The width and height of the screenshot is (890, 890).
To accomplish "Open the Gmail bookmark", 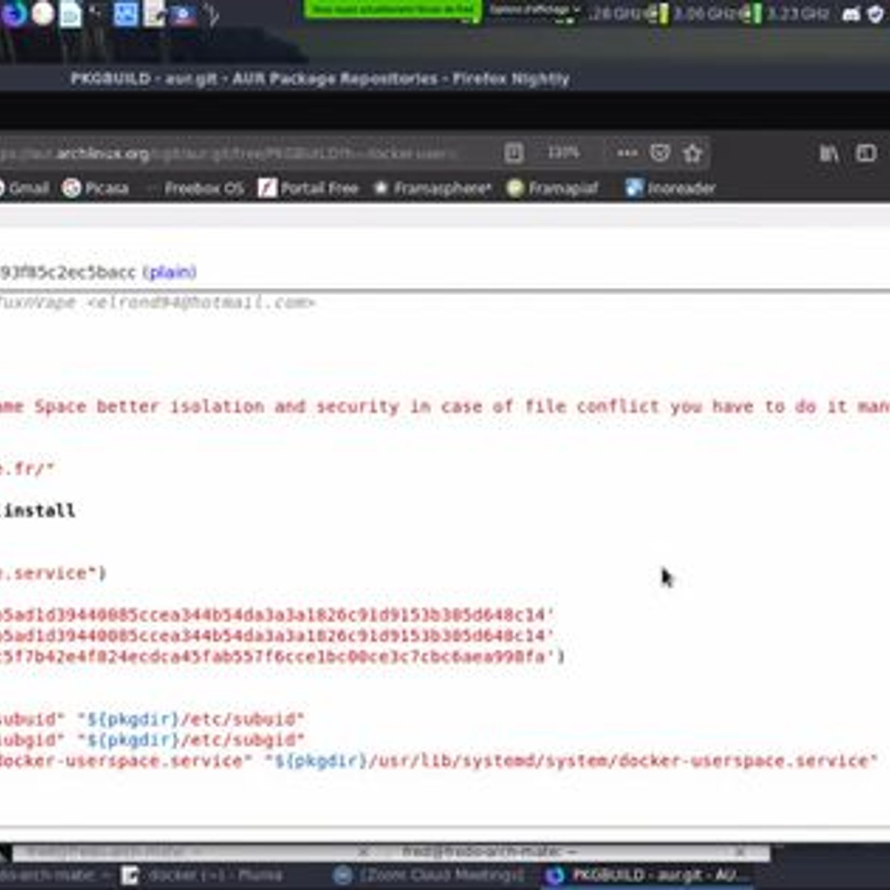I will click(x=24, y=188).
